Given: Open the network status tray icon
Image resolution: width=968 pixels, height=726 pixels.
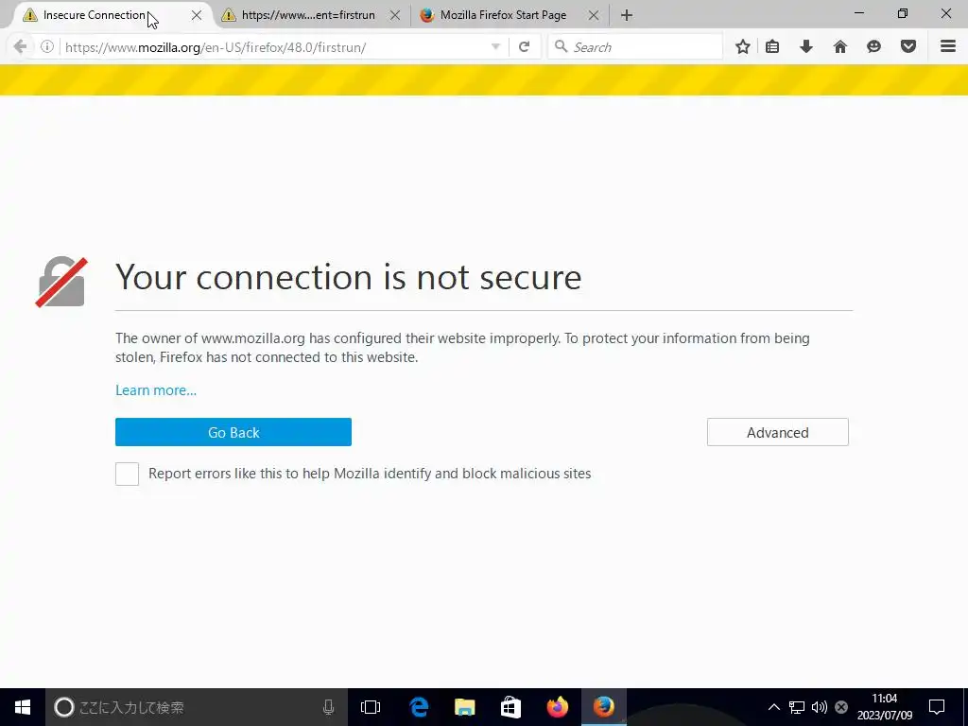Looking at the screenshot, I should click(797, 707).
